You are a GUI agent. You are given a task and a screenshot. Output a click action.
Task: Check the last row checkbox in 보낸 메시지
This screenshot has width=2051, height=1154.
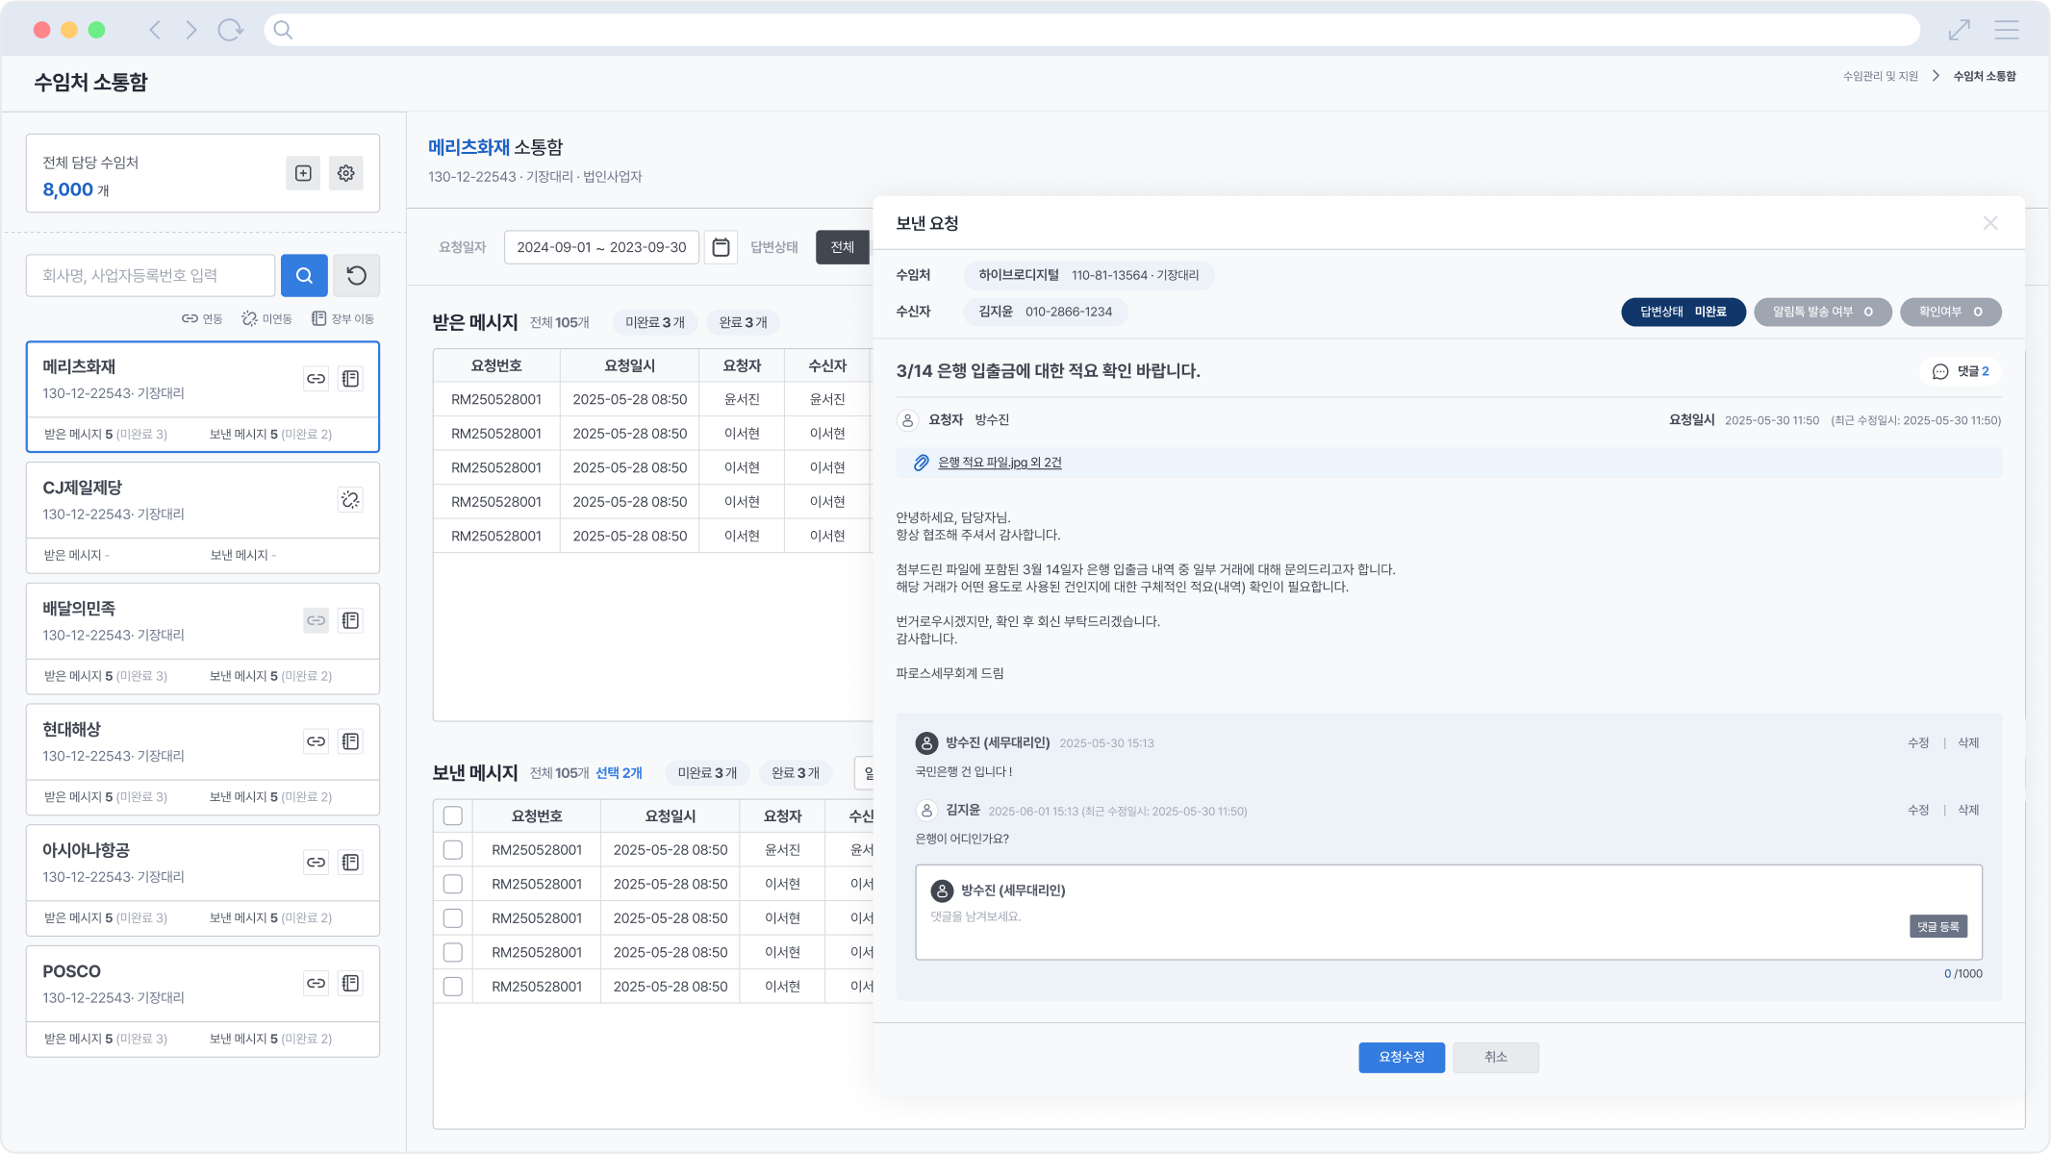click(x=452, y=987)
